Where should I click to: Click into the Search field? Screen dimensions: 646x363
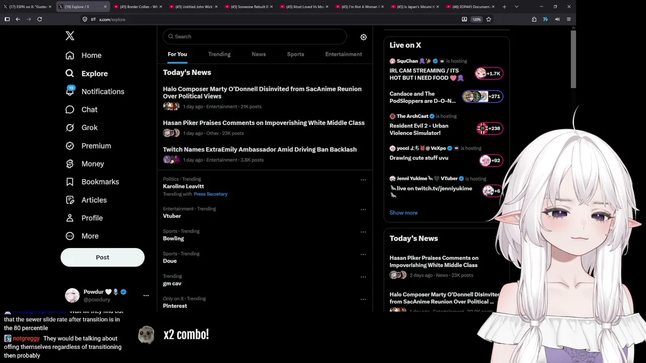254,36
